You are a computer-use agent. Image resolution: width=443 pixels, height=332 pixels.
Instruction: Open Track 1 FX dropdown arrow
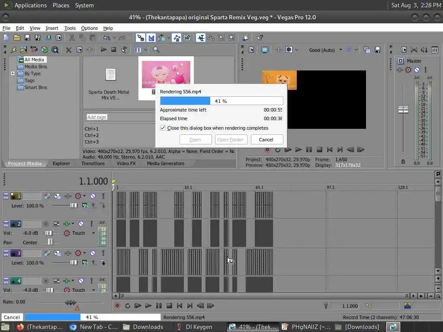pyautogui.click(x=84, y=196)
